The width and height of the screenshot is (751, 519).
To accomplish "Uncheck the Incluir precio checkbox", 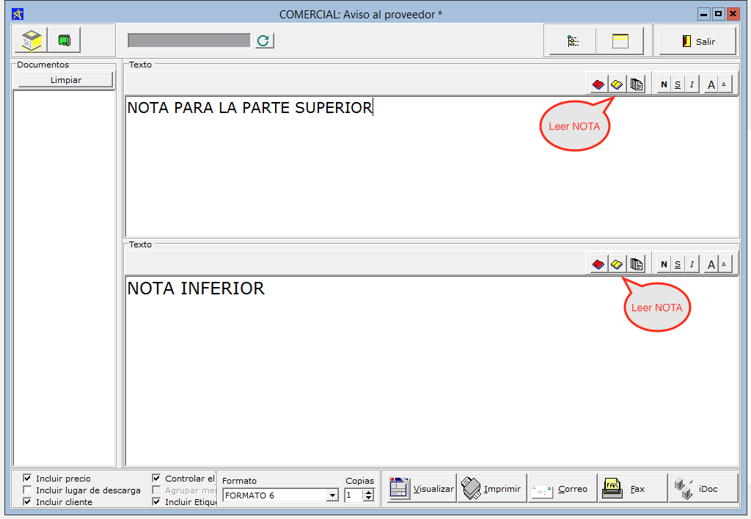I will pos(28,479).
